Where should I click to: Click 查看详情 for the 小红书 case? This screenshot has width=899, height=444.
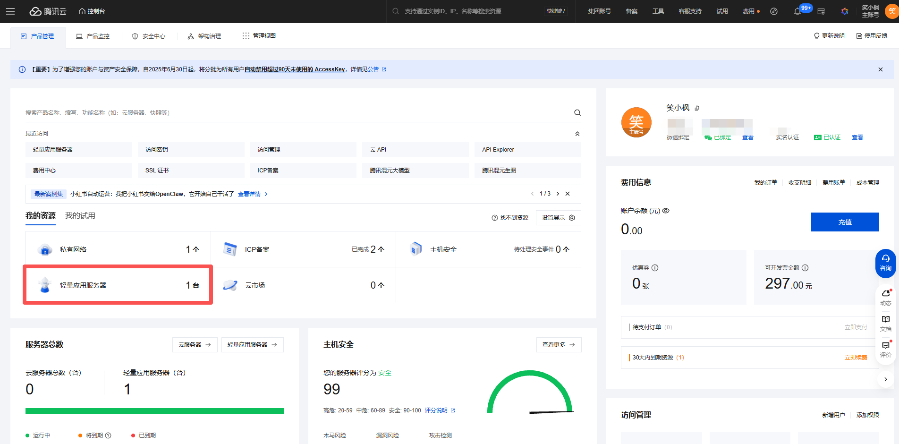point(253,194)
